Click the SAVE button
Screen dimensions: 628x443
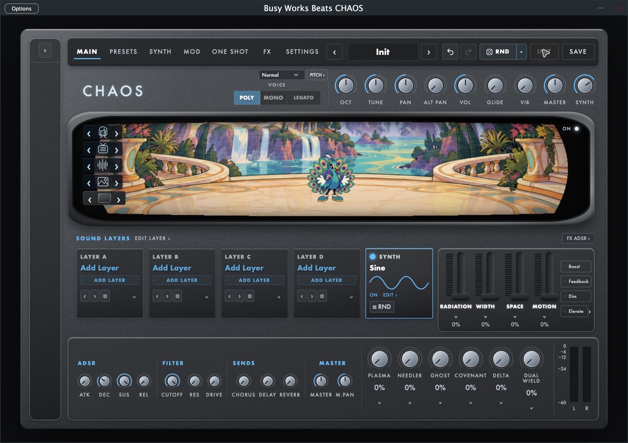click(578, 52)
